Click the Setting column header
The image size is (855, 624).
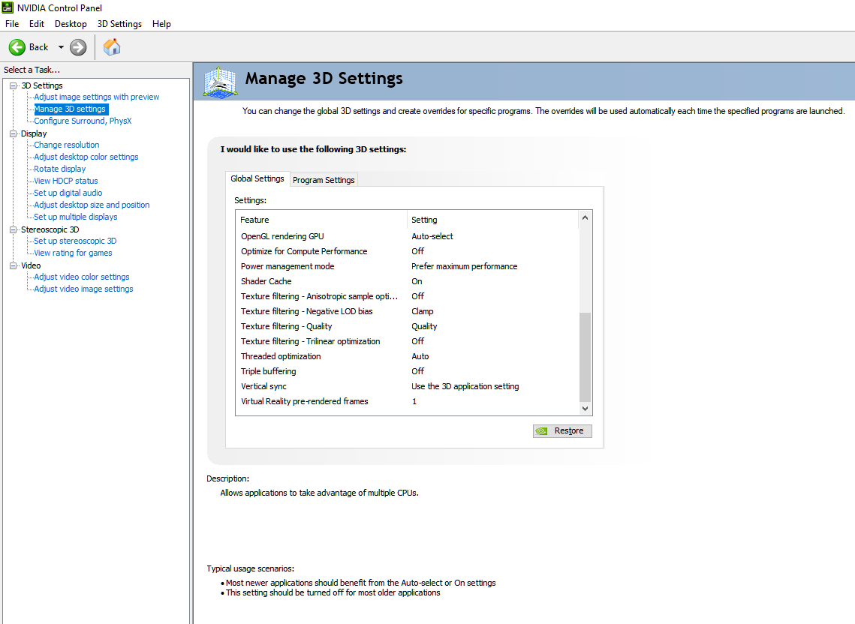[x=492, y=220]
